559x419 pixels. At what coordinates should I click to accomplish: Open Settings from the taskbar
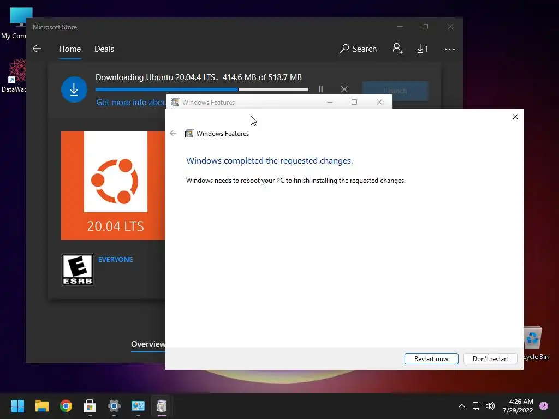click(x=114, y=406)
